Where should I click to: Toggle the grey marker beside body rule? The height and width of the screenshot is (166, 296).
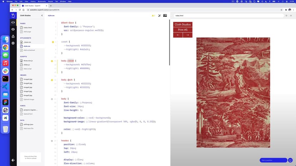[52, 99]
